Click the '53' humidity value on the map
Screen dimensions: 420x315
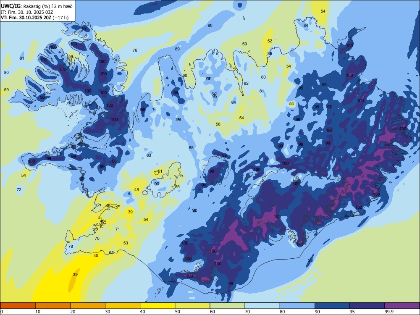pos(126,243)
